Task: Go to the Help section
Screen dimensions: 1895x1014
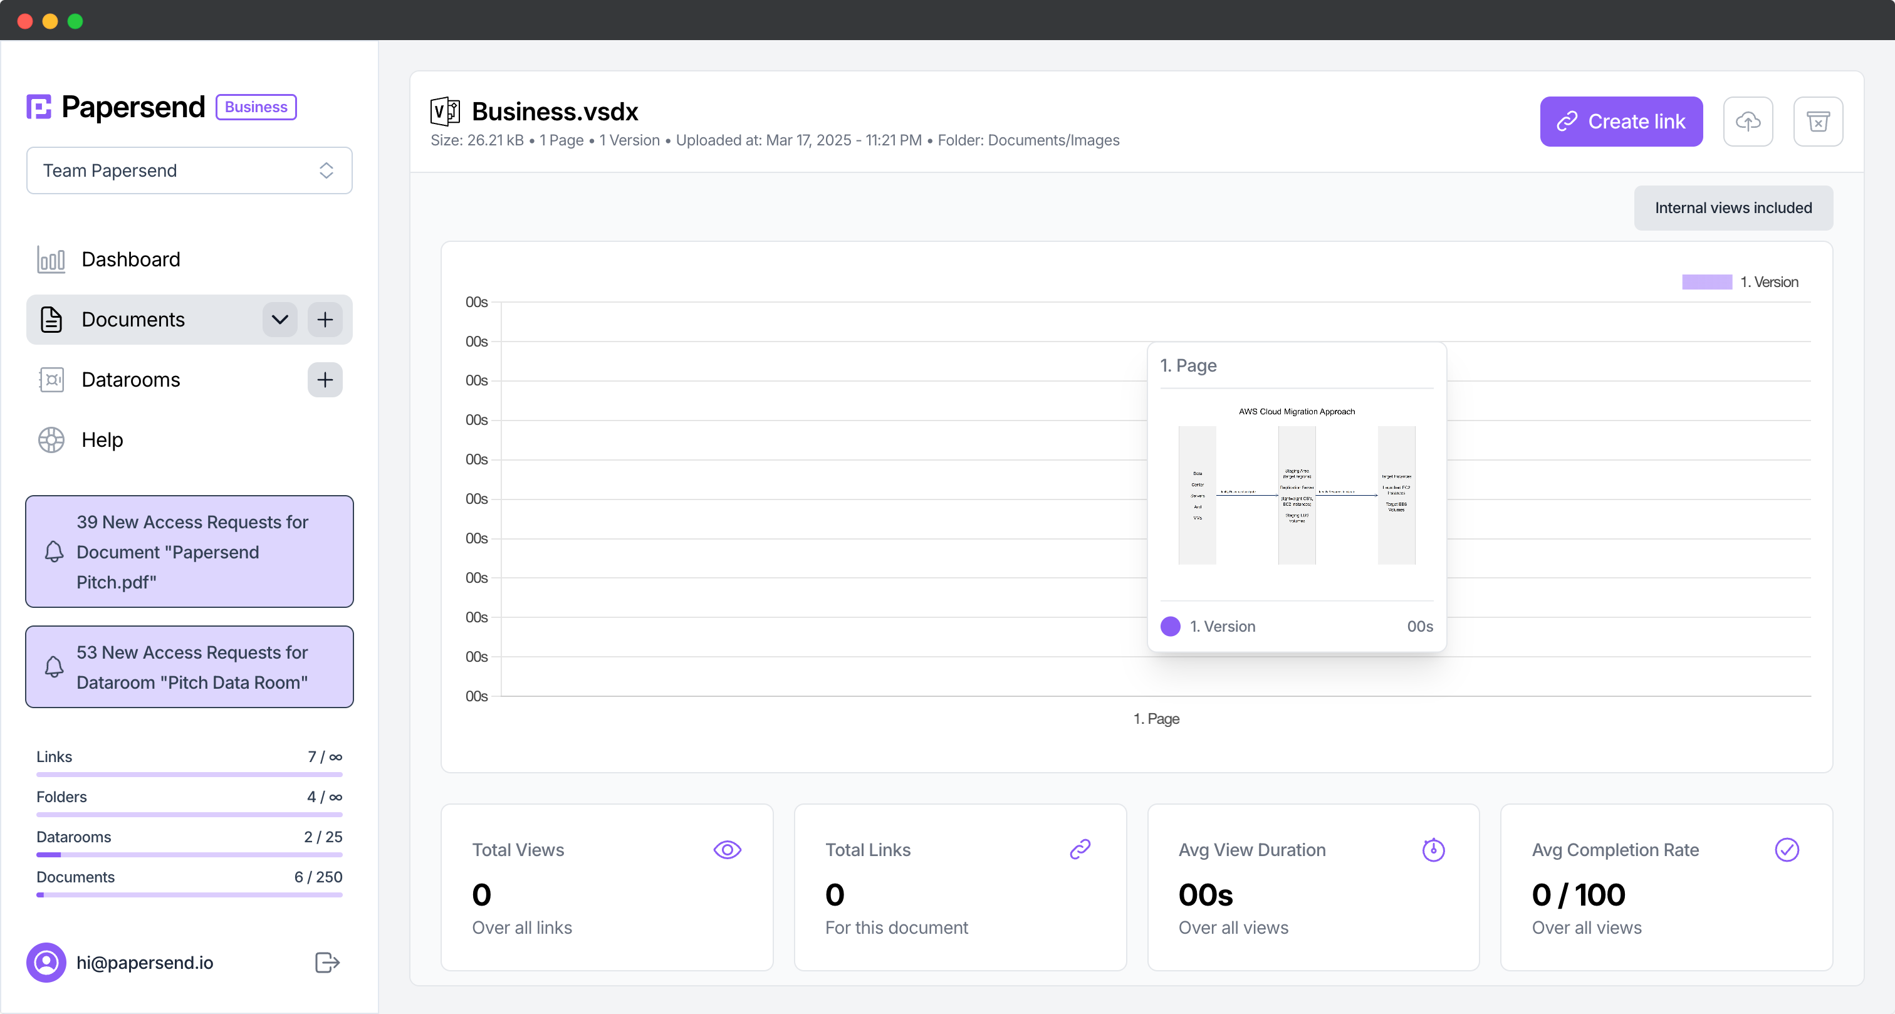Action: pyautogui.click(x=102, y=439)
